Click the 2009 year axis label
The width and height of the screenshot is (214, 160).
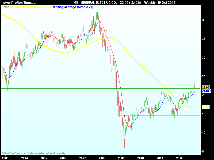tap(121, 158)
